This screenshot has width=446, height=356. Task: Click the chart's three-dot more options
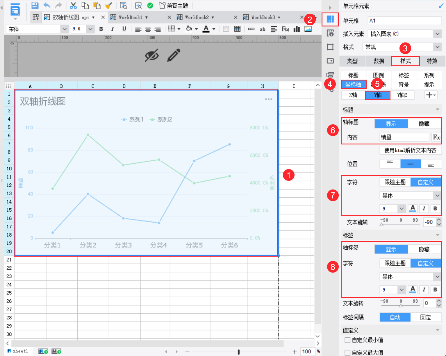pos(269,99)
